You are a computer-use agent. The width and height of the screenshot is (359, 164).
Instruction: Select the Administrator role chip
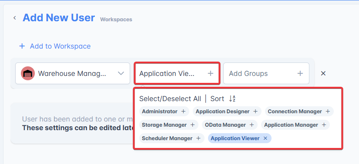[164, 112]
